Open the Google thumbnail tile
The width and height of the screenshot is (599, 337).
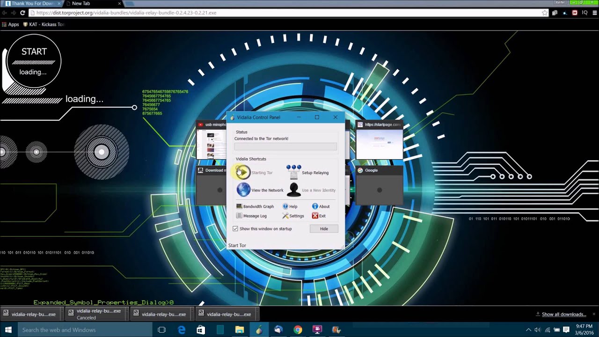coord(380,185)
